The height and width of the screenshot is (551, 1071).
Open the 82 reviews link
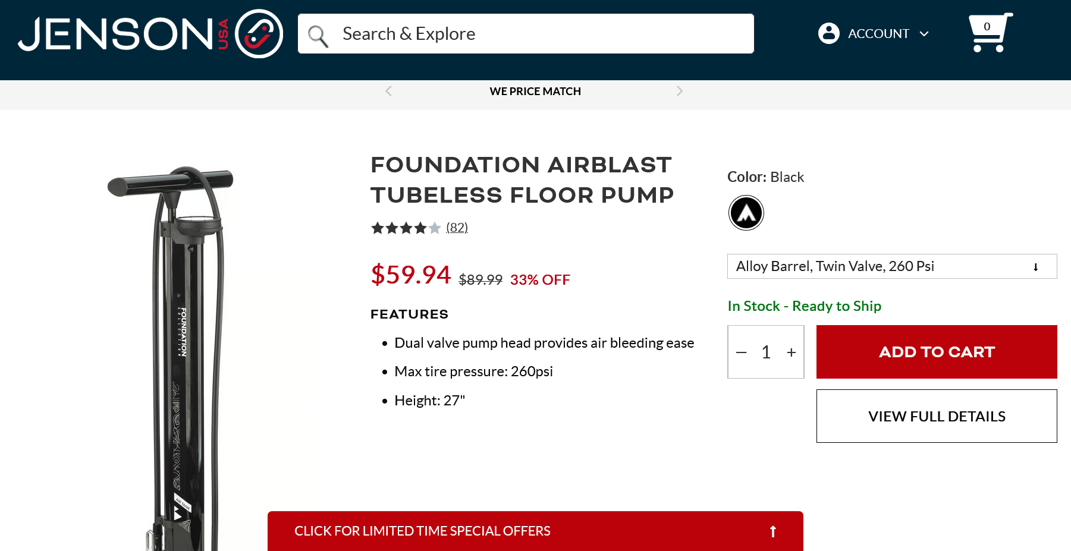[457, 228]
